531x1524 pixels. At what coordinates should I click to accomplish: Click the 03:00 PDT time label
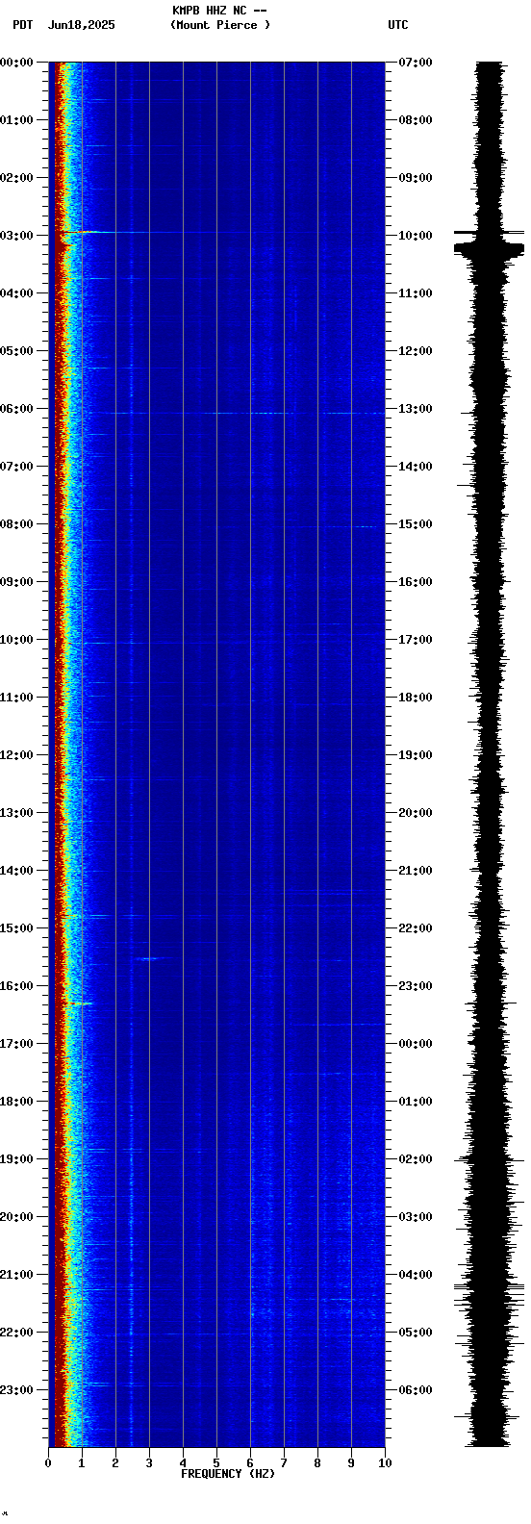click(17, 236)
